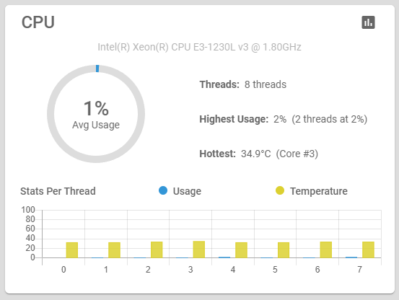Select thread 7 temperature bar
Viewport: 399px width, 300px height.
point(368,250)
